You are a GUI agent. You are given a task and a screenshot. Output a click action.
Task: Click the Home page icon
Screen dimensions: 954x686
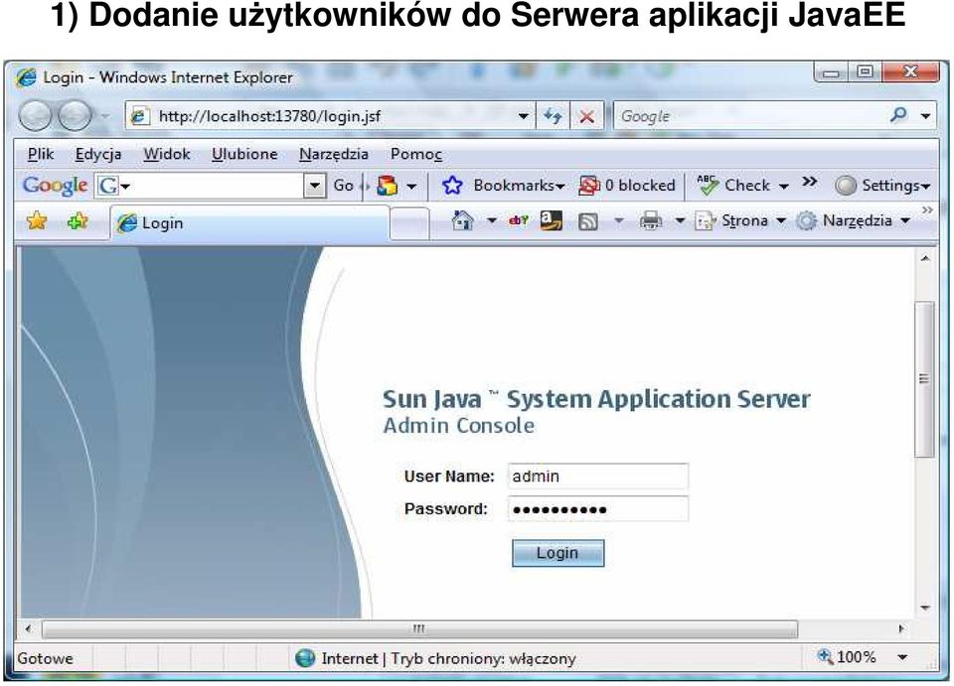(462, 220)
